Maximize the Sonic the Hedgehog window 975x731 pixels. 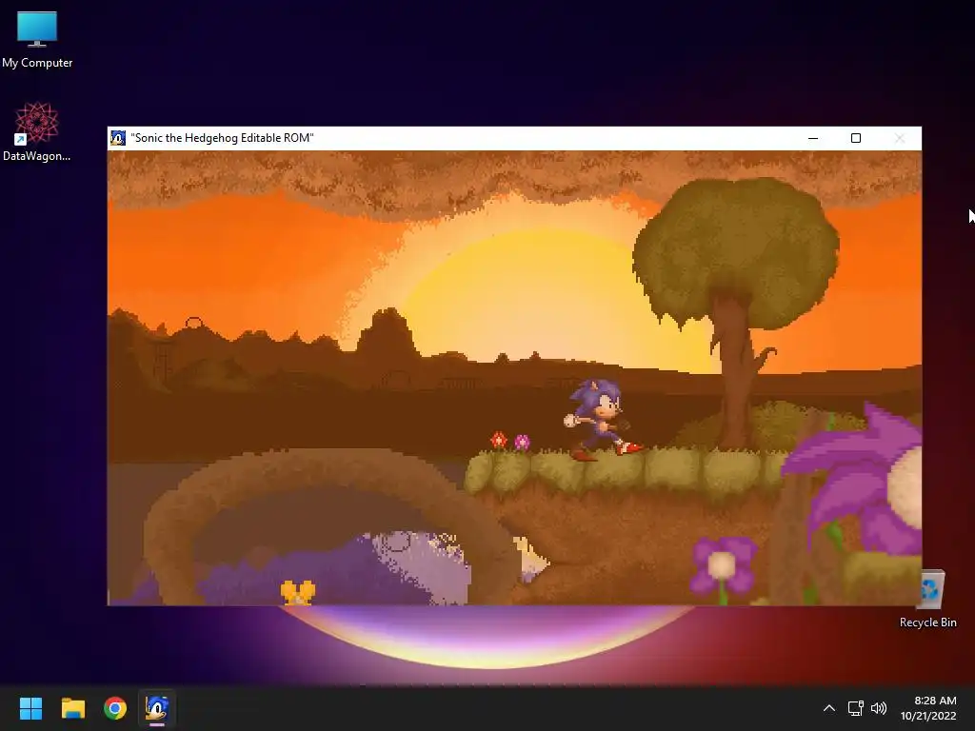(x=856, y=138)
